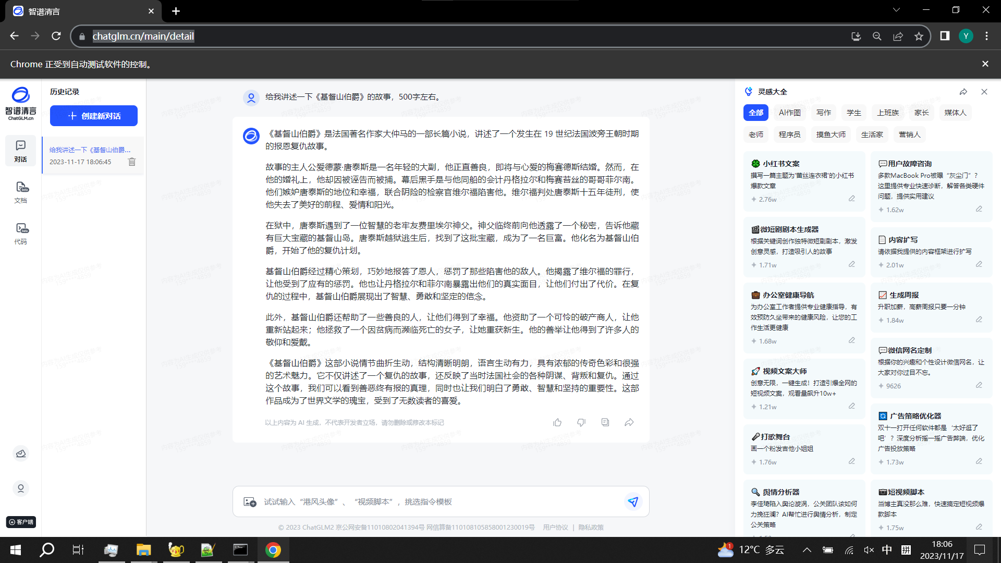Edit the 内容扩写 template
The height and width of the screenshot is (563, 1001).
pyautogui.click(x=979, y=264)
